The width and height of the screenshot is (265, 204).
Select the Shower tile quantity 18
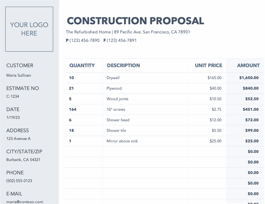click(x=71, y=131)
